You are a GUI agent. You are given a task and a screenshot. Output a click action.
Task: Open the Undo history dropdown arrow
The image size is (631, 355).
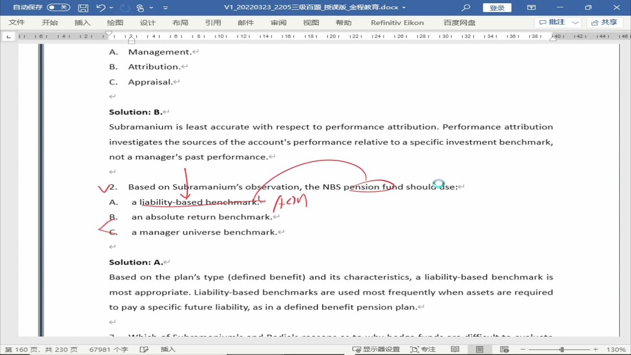(112, 8)
